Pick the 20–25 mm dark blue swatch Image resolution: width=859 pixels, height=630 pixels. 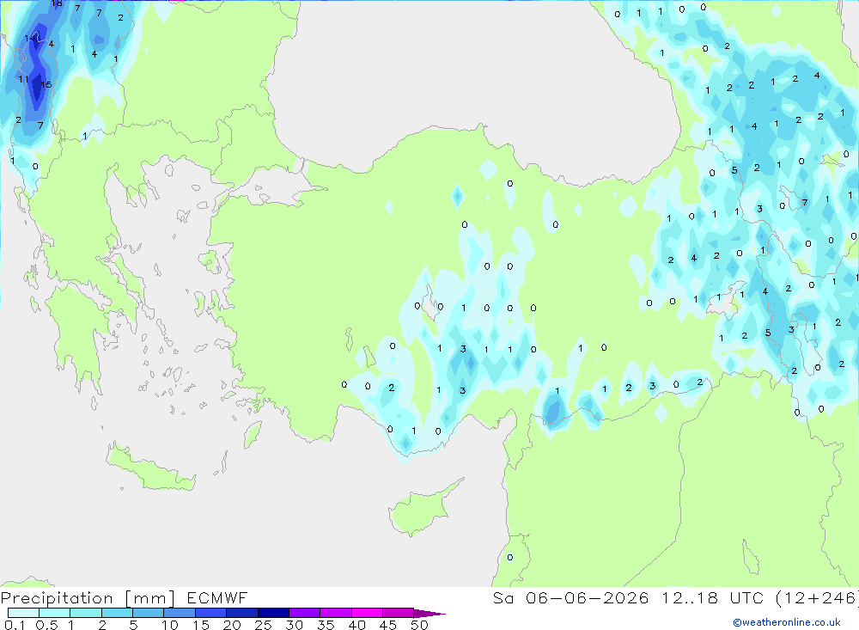(241, 613)
